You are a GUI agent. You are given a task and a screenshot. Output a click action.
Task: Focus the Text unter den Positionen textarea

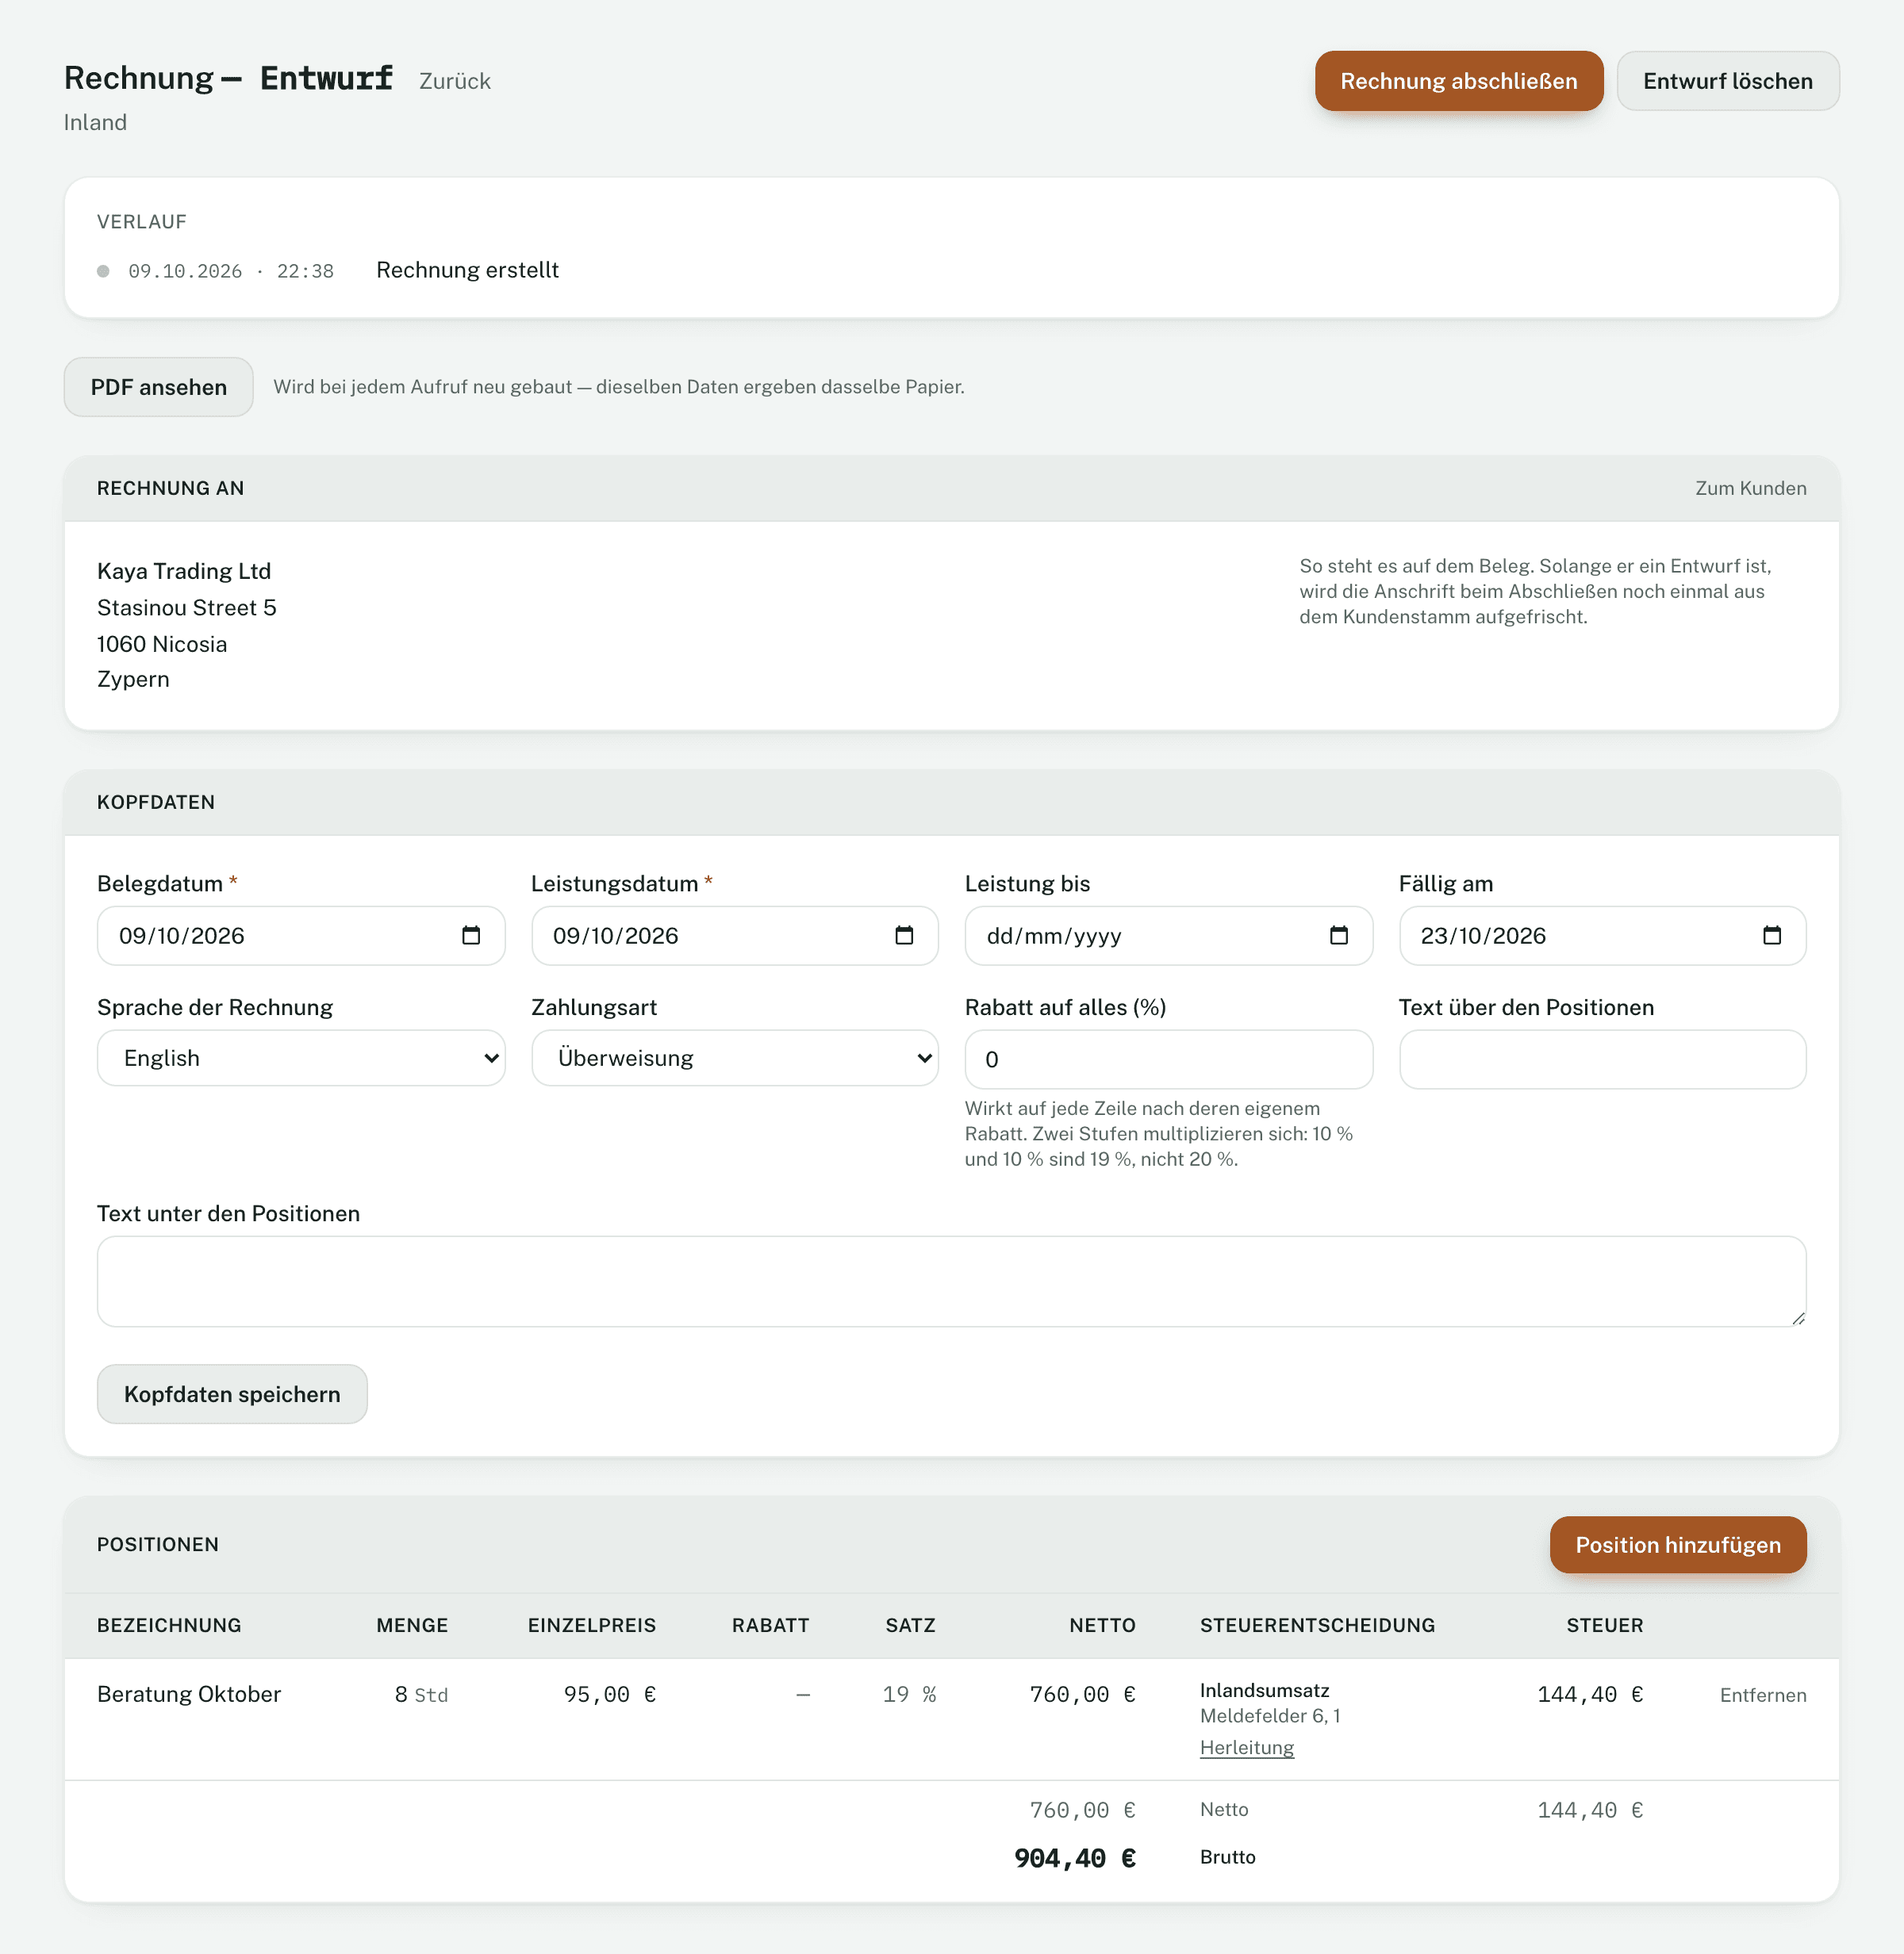[x=951, y=1282]
